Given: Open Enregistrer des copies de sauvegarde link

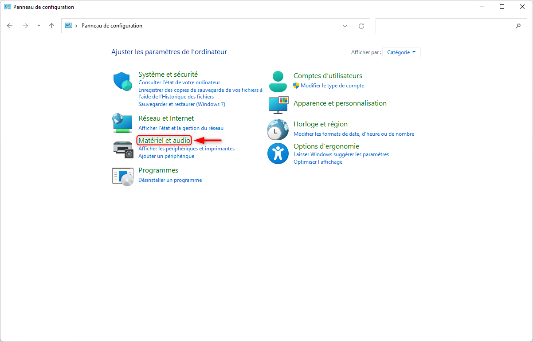Looking at the screenshot, I should pyautogui.click(x=200, y=93).
